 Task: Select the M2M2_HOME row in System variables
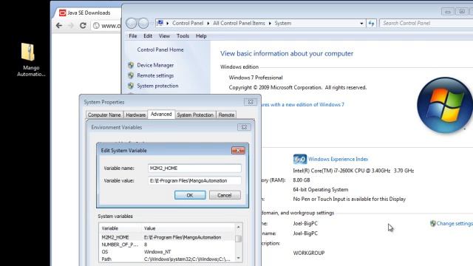167,237
